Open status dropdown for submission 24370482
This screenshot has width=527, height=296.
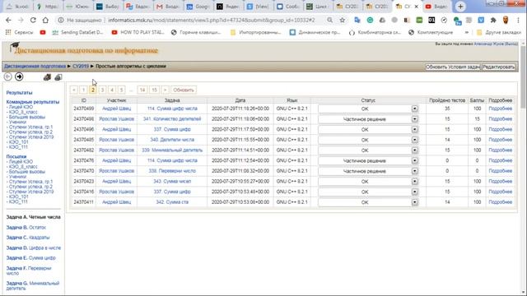click(x=414, y=150)
